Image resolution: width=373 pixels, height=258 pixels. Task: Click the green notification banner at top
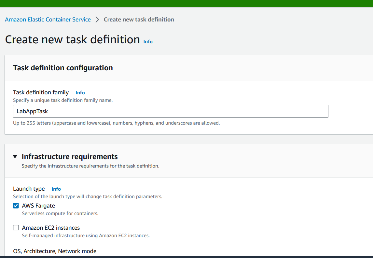[186, 3]
